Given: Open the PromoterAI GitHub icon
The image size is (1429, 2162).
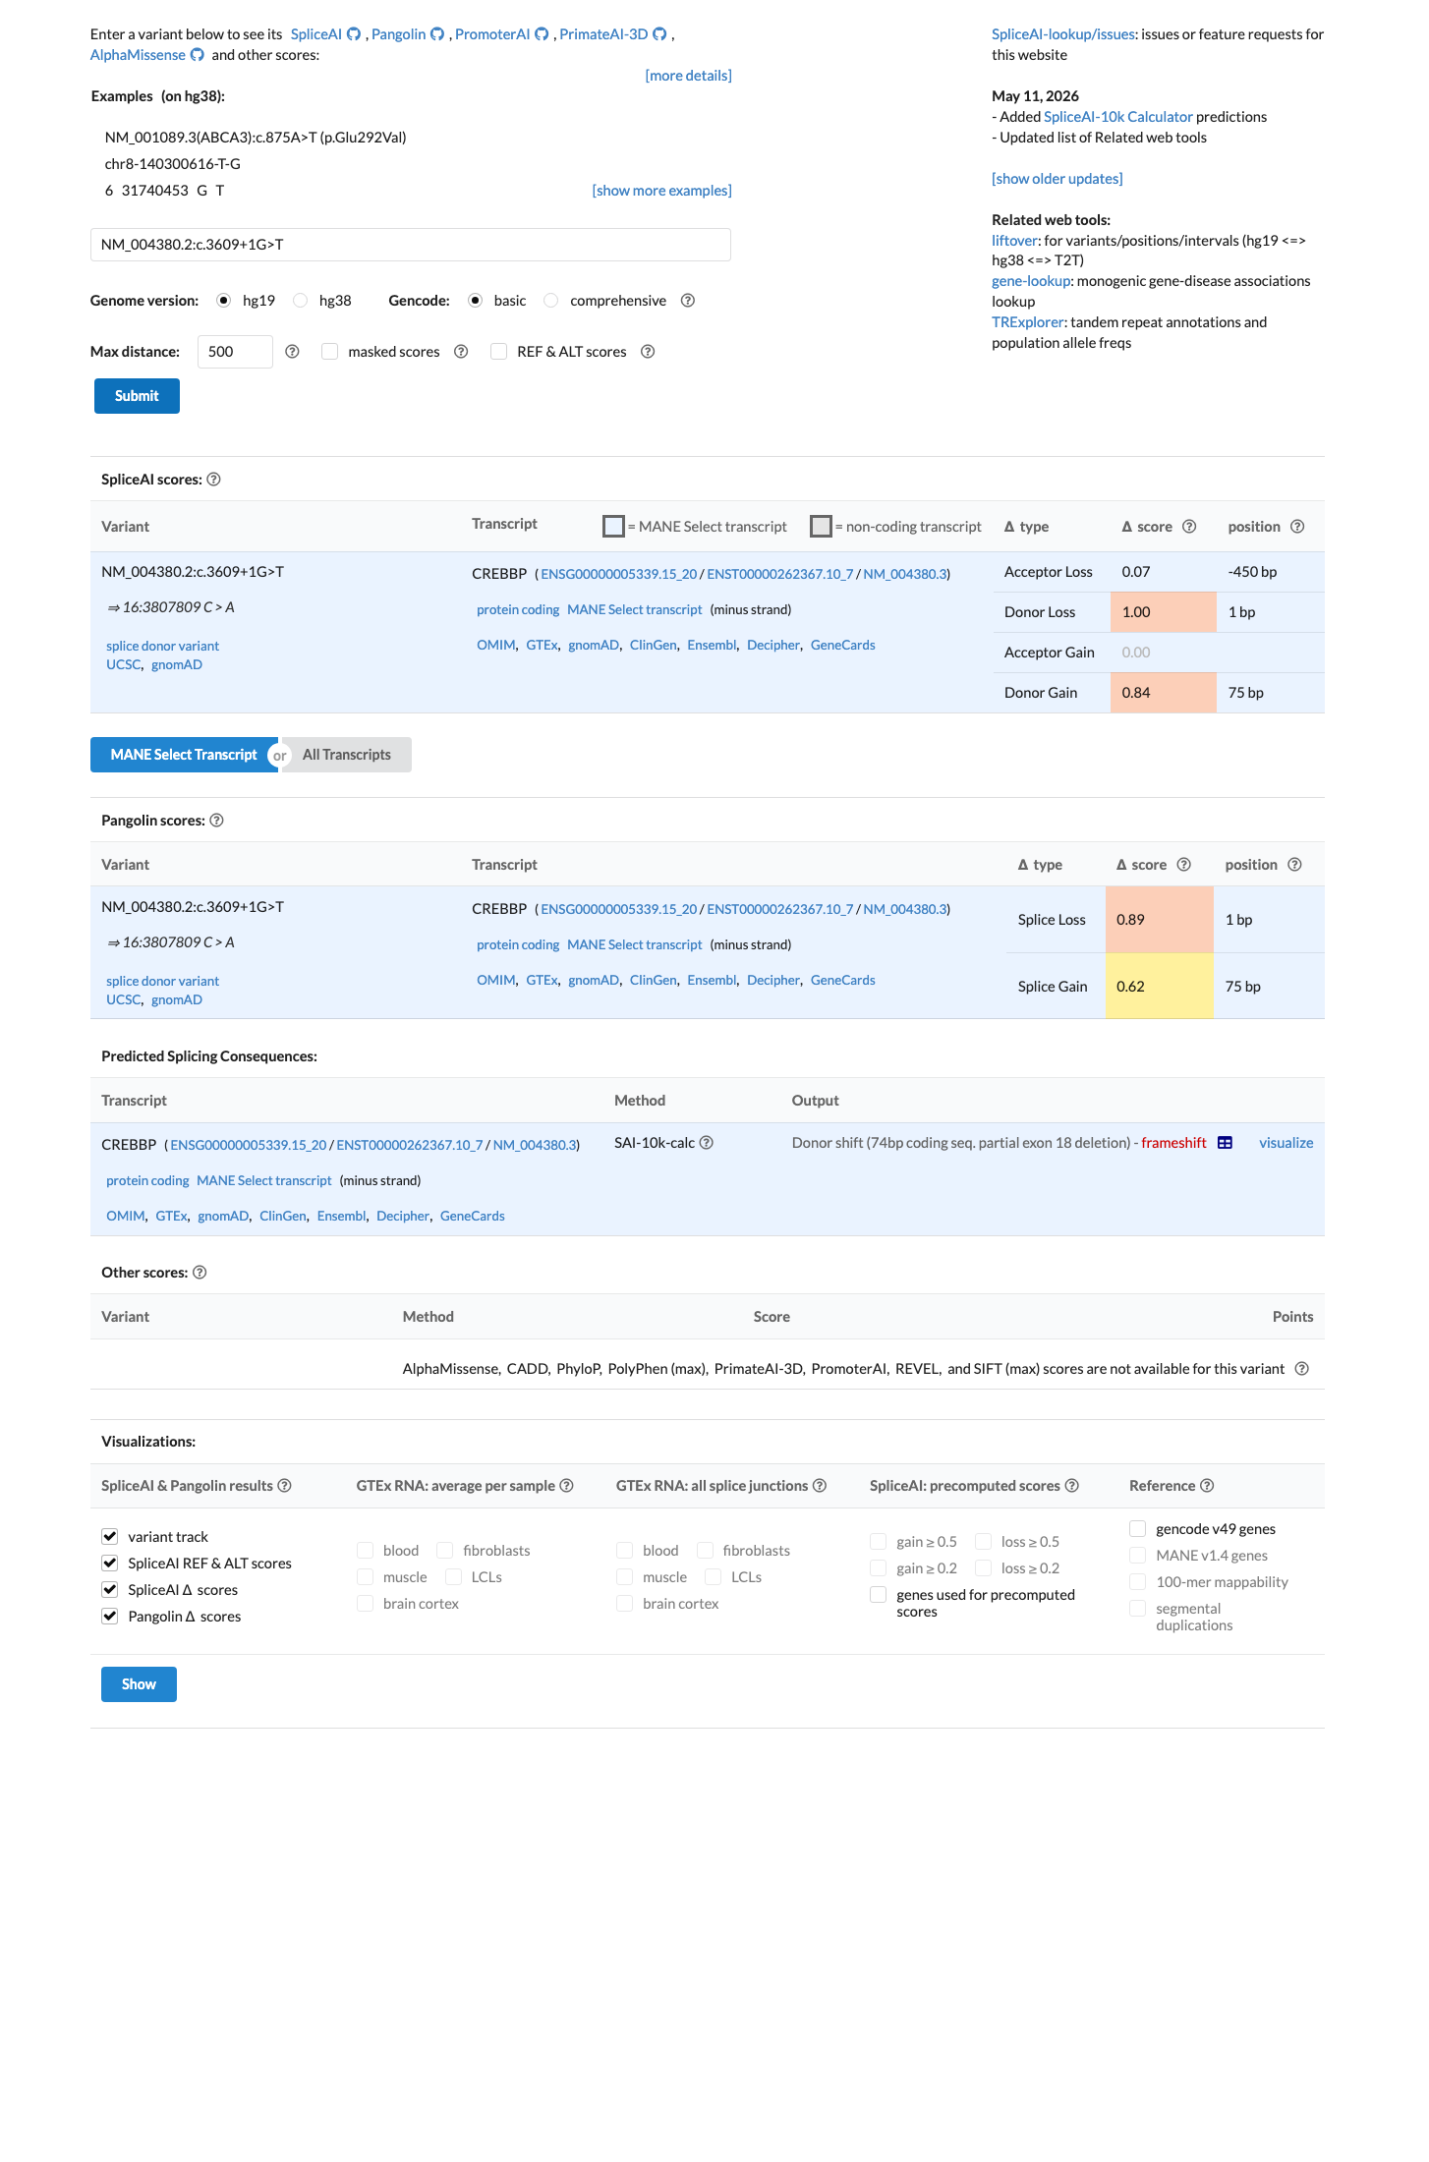Looking at the screenshot, I should tap(542, 34).
